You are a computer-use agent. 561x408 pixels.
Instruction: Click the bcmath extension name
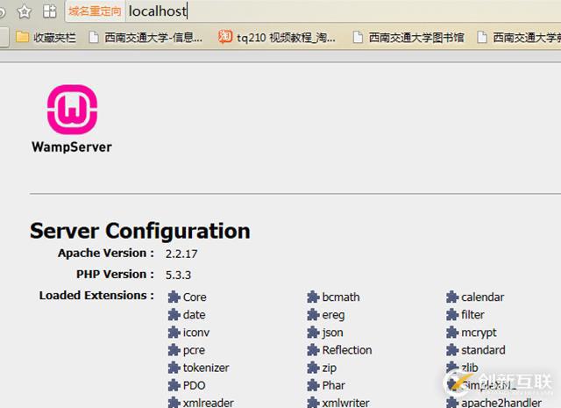[341, 297]
